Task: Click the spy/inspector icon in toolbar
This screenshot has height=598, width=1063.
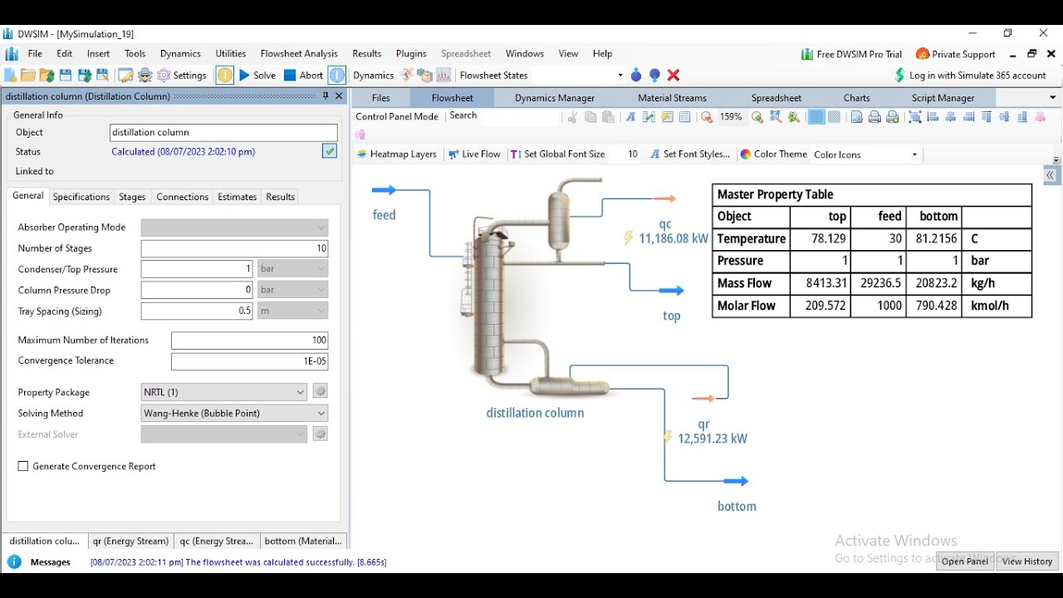Action: 145,76
